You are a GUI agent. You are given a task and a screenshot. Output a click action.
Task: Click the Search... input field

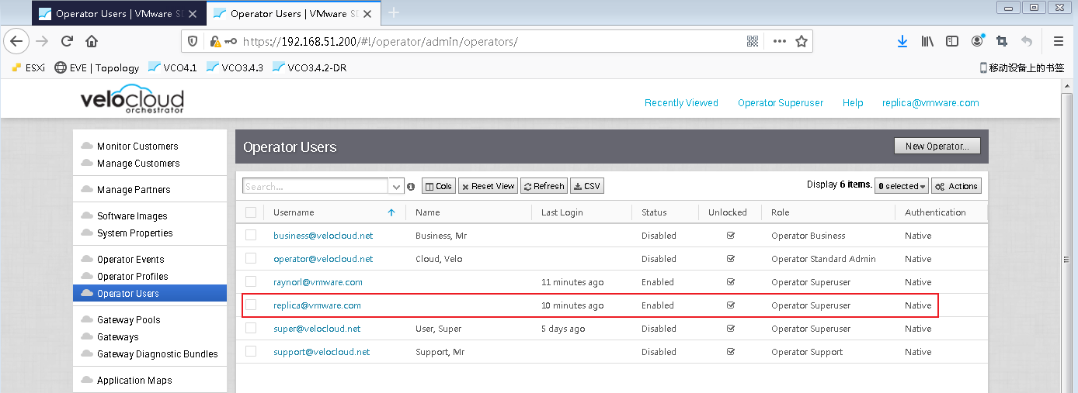click(x=316, y=186)
